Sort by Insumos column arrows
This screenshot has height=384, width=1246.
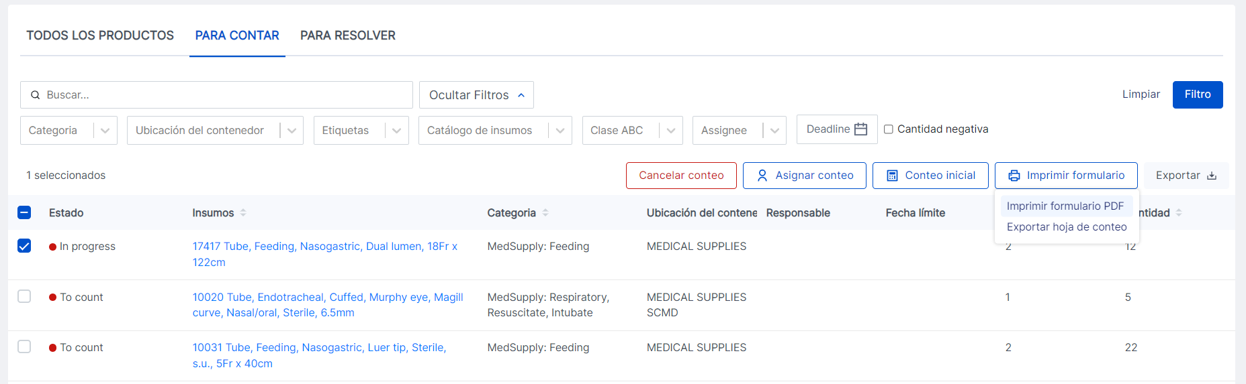(x=243, y=212)
